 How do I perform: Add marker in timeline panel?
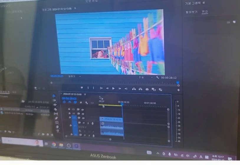(81, 103)
